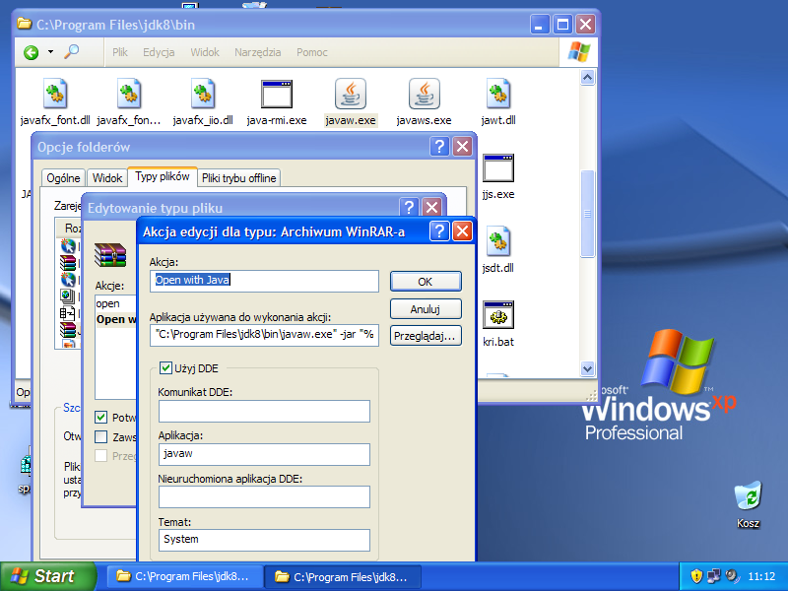The width and height of the screenshot is (788, 591).
Task: Click the Aplikacja field containing javaw
Action: tap(264, 454)
